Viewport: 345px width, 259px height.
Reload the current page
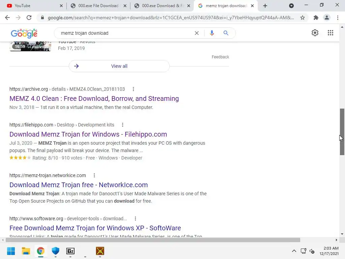[x=29, y=18]
